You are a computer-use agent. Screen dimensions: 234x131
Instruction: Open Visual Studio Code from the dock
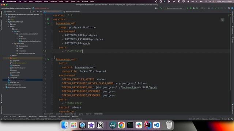point(156,125)
